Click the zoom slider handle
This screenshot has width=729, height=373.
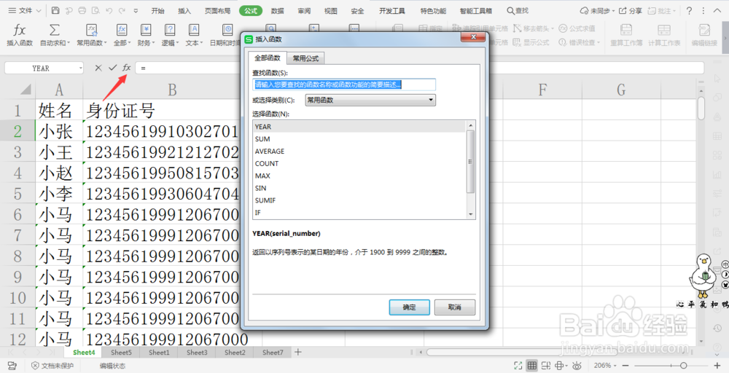683,366
